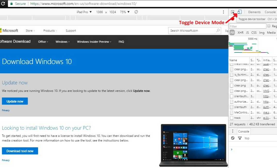Click the Windows 10 laptop image
This screenshot has height=168, width=277.
point(194,145)
